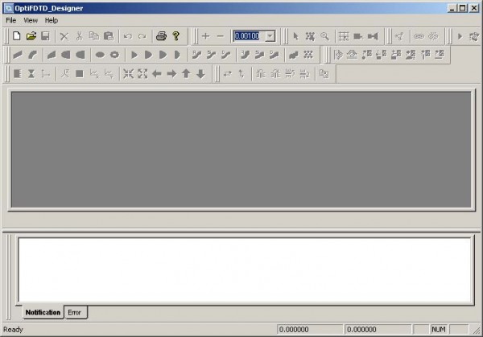Open the File menu
Screen dimensions: 483x337
pyautogui.click(x=11, y=20)
